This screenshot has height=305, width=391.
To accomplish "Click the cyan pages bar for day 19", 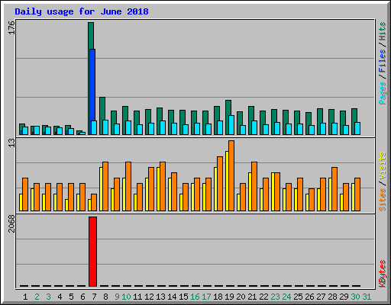I will (x=231, y=125).
